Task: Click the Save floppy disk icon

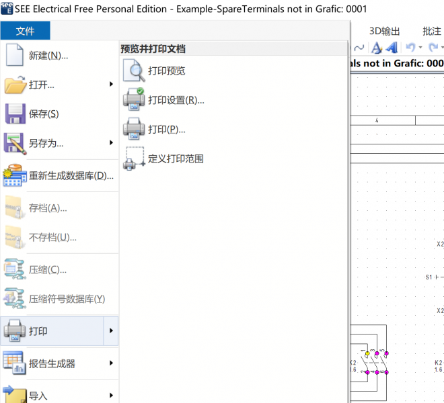Action: click(x=15, y=114)
